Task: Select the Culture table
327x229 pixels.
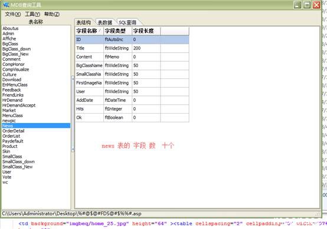Action: click(9, 74)
